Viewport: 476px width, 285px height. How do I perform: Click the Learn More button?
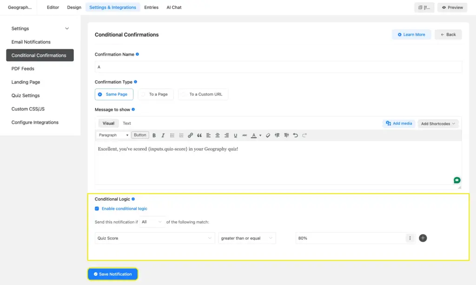(x=411, y=34)
